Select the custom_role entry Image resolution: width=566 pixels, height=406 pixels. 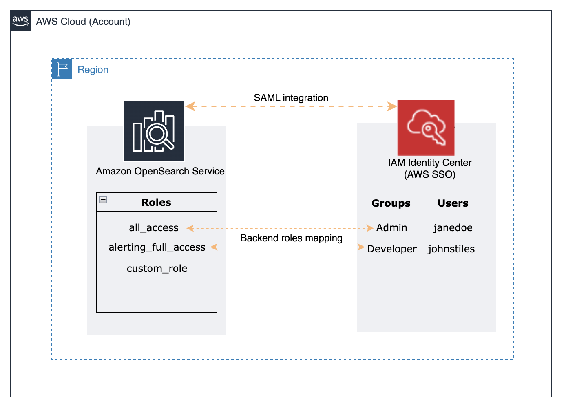157,269
